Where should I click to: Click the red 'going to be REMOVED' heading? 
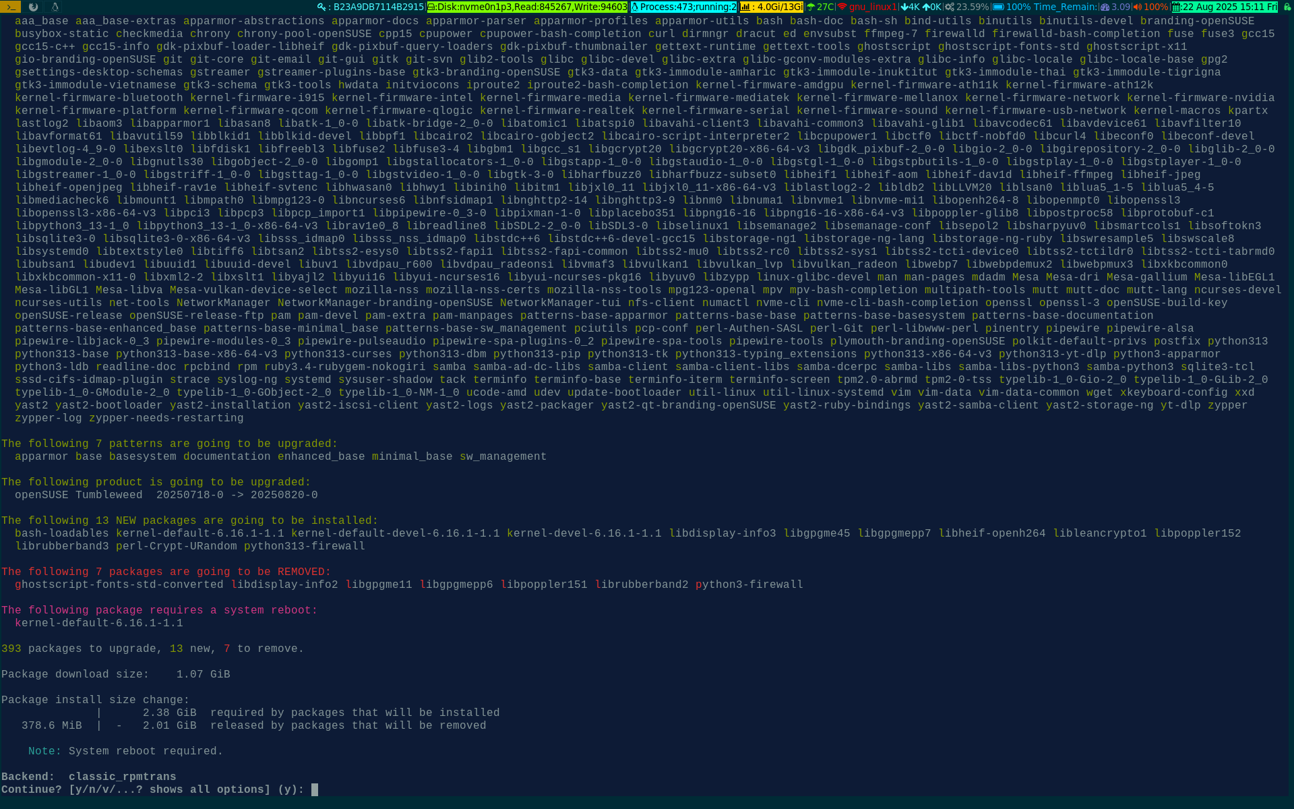point(166,572)
